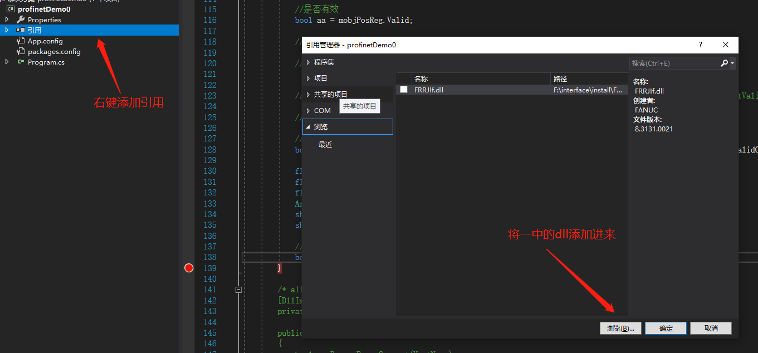Click line number 116 in the editor
The height and width of the screenshot is (353, 758).
click(x=210, y=20)
